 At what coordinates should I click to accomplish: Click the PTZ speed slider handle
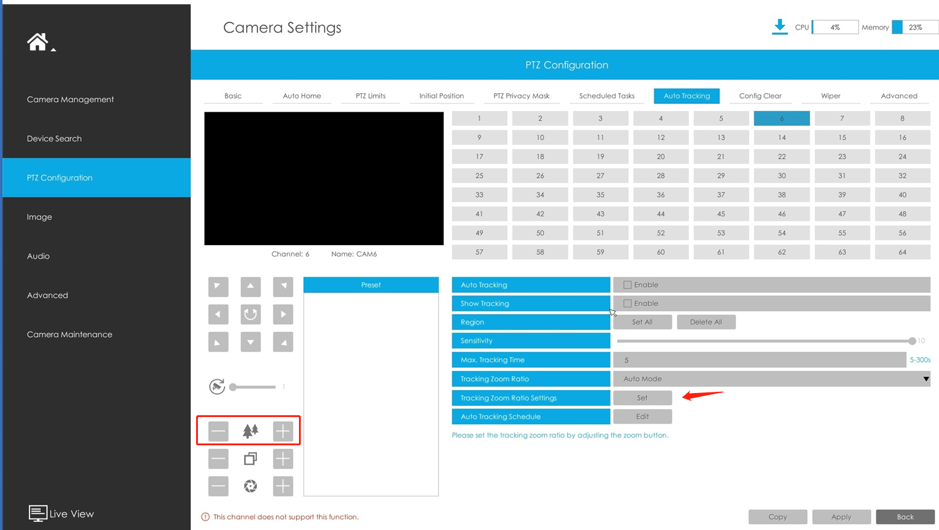pos(233,387)
